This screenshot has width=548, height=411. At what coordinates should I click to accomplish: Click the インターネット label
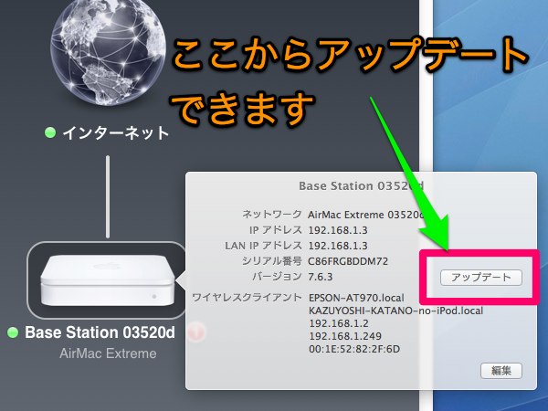coord(115,133)
